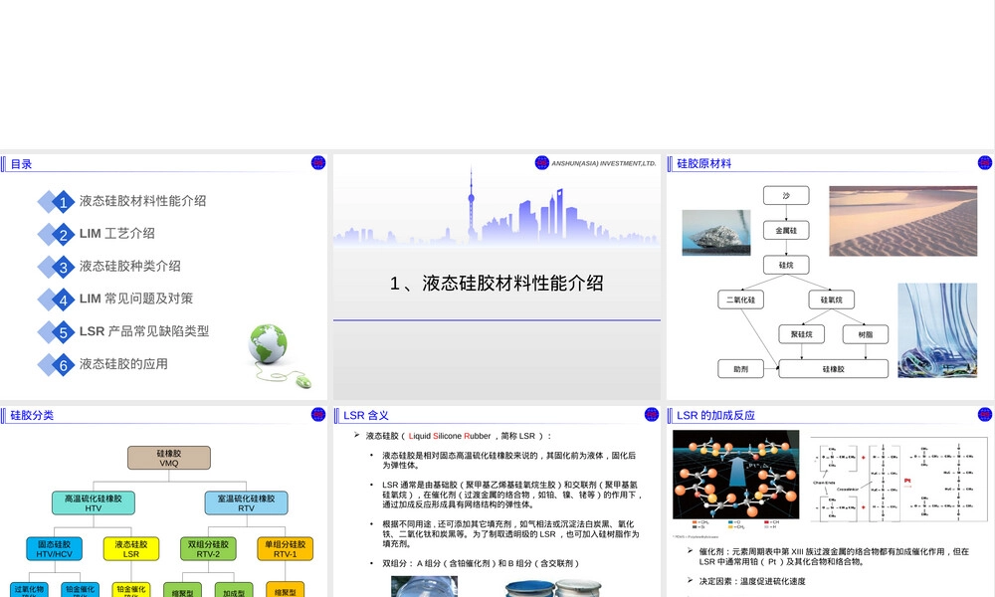995x597 pixels.
Task: Click the 聚硅烷 flowchart box
Action: click(x=801, y=334)
